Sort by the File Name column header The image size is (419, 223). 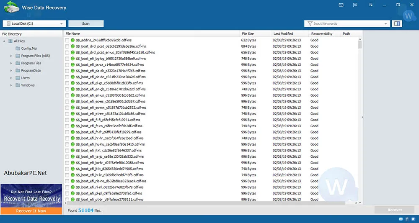coord(151,34)
